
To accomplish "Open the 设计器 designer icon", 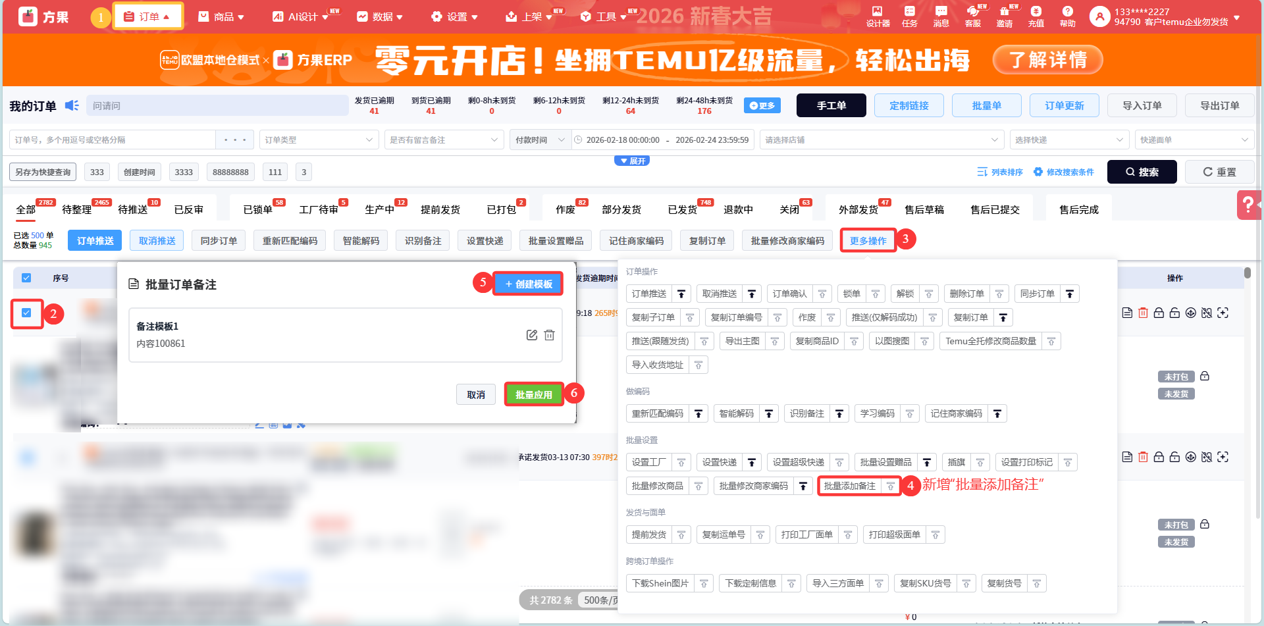I will [x=878, y=11].
